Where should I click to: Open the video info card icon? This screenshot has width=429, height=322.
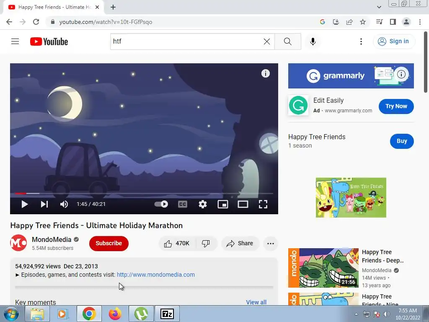click(265, 73)
